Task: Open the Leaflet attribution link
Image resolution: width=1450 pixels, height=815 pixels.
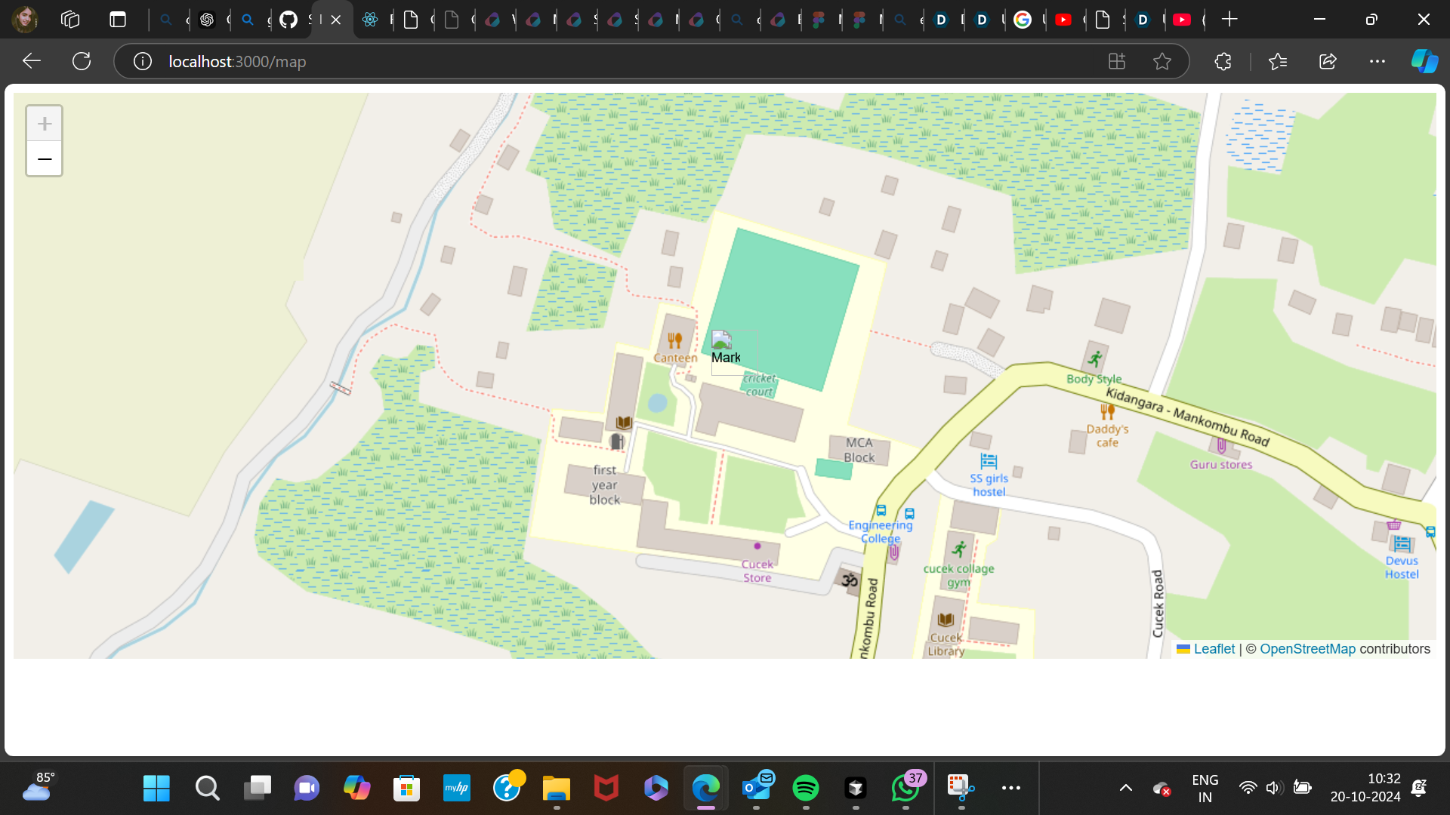Action: (x=1214, y=649)
